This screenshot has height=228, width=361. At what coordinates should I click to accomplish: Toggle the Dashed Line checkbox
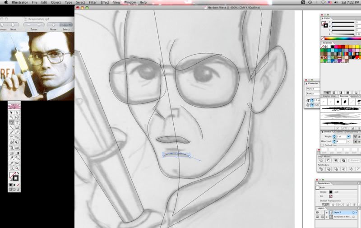tap(322, 145)
